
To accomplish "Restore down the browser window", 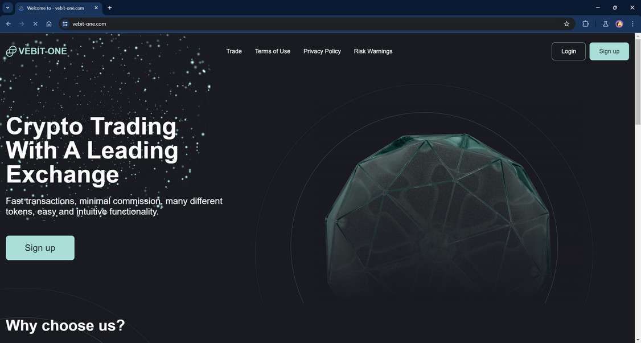I will point(615,7).
